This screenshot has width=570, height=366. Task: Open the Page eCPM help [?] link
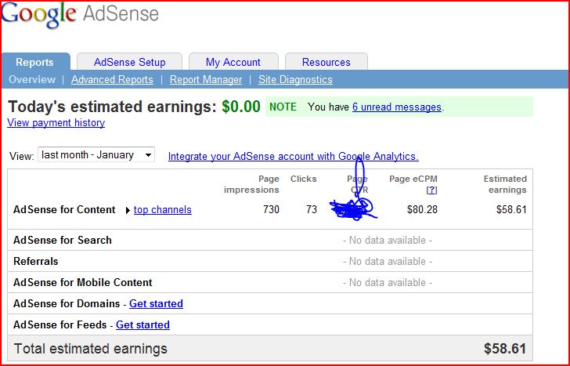(431, 190)
